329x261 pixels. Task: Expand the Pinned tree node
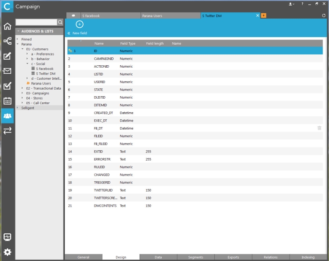click(18, 39)
